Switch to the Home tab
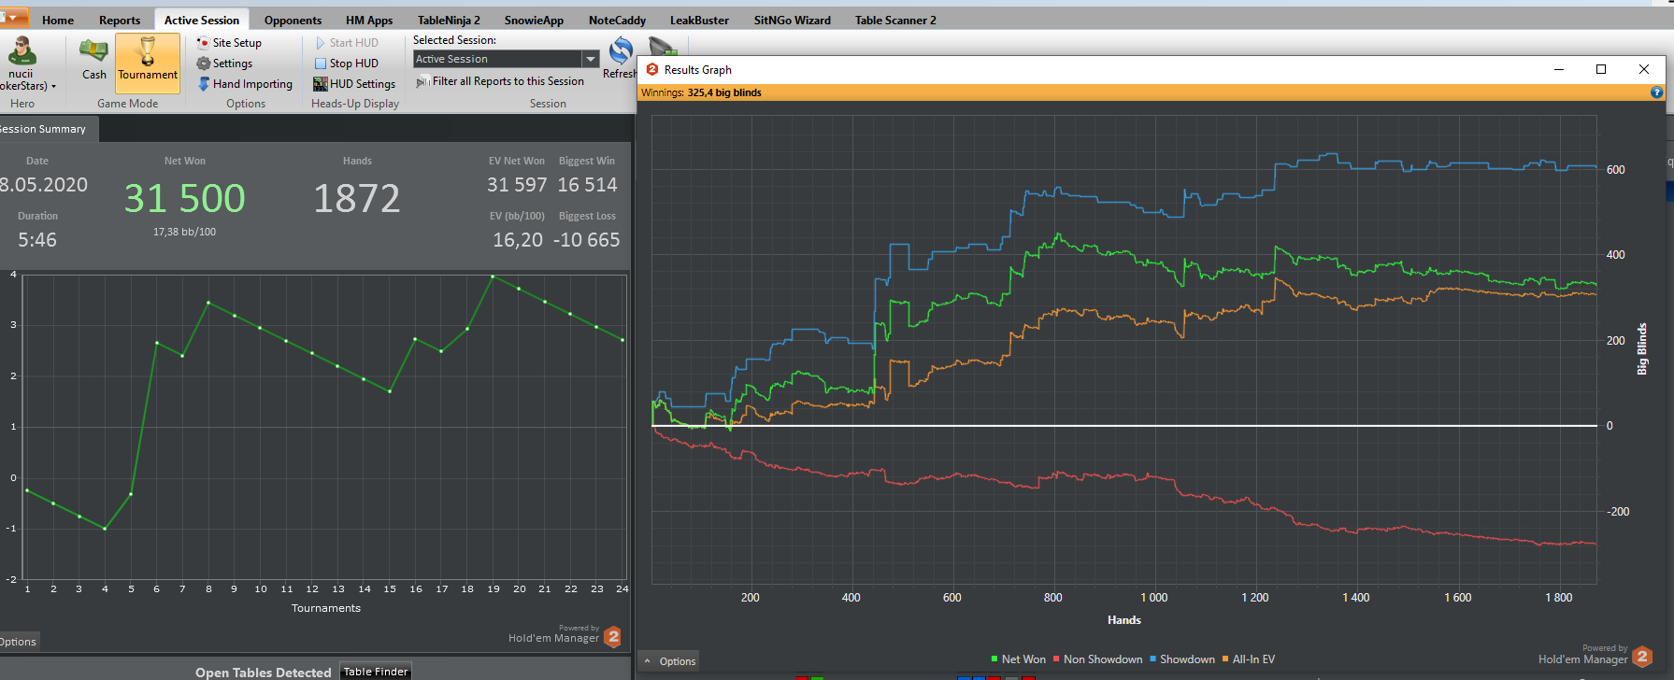Screen dimensions: 1674x680 point(58,20)
